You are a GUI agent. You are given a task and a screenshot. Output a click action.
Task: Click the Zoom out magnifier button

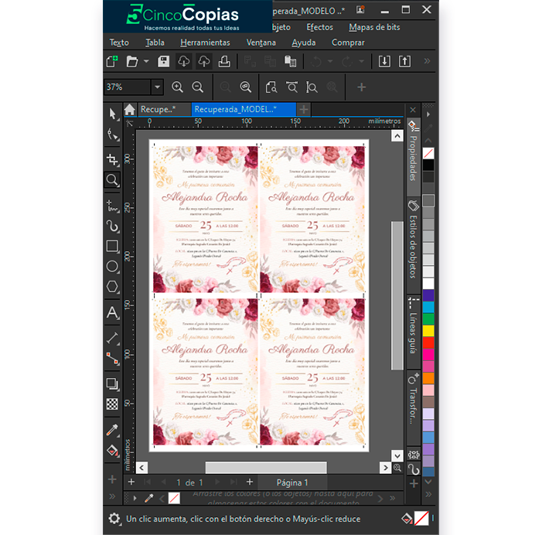coord(198,87)
